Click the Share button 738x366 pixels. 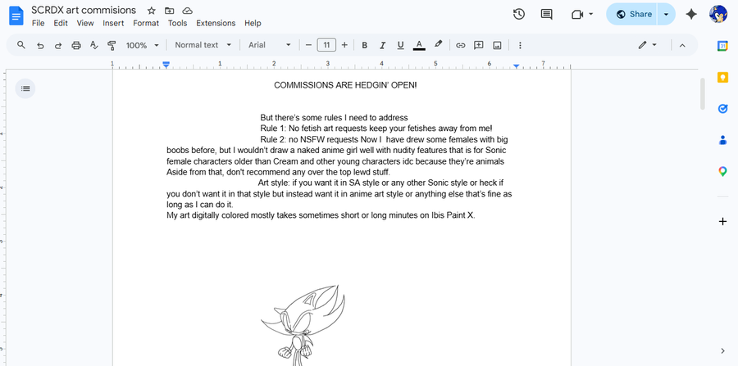[634, 14]
